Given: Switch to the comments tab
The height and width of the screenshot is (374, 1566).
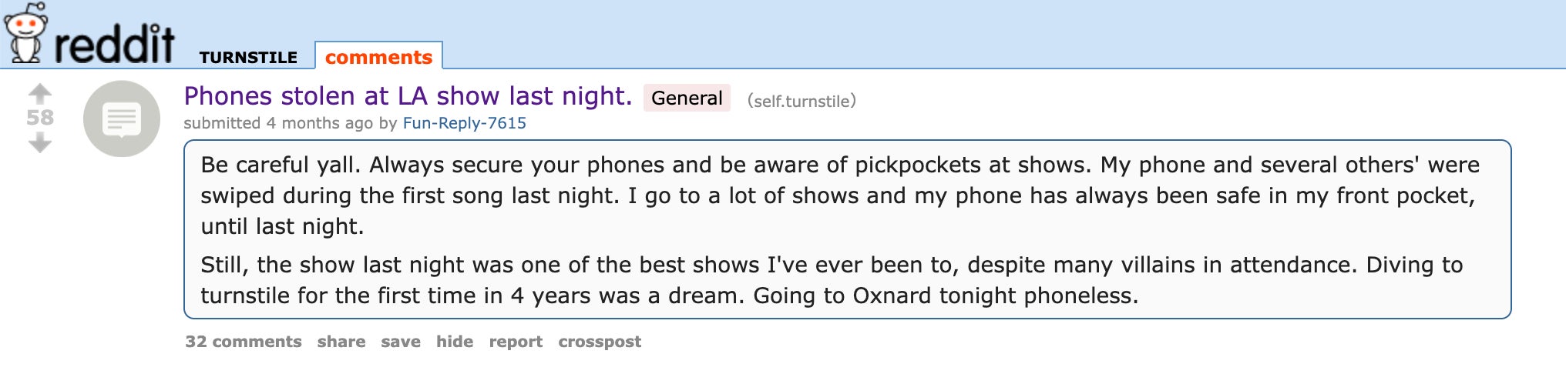Looking at the screenshot, I should pos(378,58).
